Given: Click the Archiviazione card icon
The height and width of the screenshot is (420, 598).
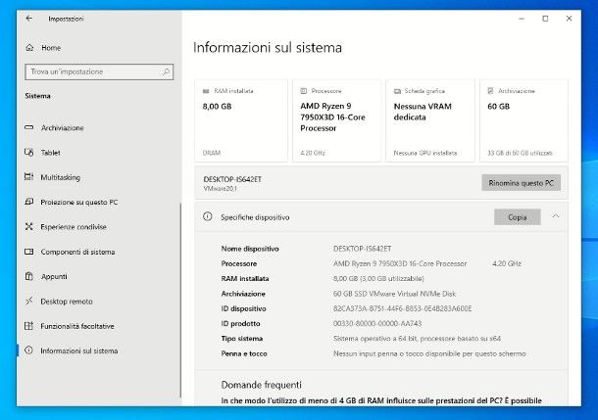Looking at the screenshot, I should [490, 91].
